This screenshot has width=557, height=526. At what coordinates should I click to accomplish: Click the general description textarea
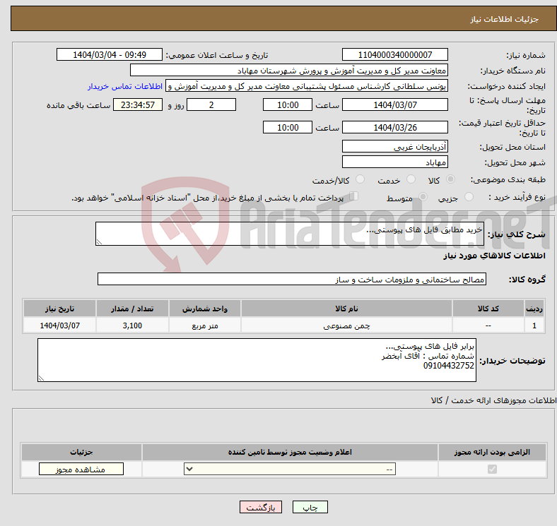tap(290, 234)
